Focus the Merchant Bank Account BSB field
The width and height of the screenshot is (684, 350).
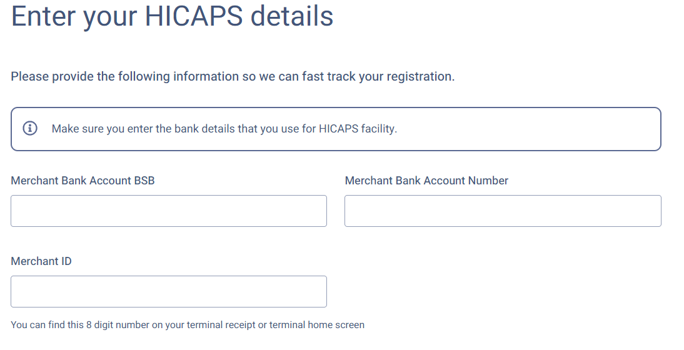169,211
